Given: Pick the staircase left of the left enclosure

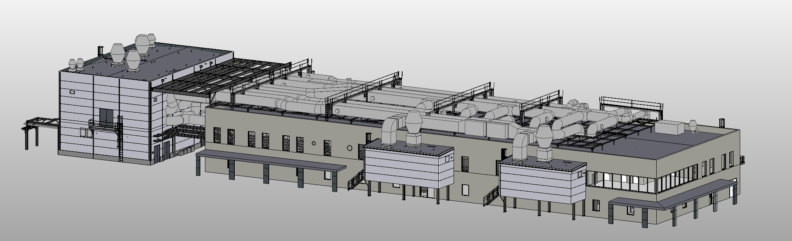Looking at the screenshot, I should (x=356, y=180).
